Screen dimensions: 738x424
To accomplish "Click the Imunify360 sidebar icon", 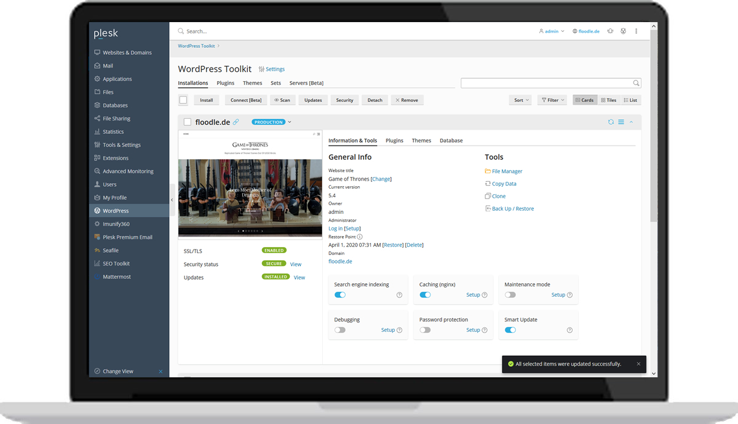I will 98,224.
